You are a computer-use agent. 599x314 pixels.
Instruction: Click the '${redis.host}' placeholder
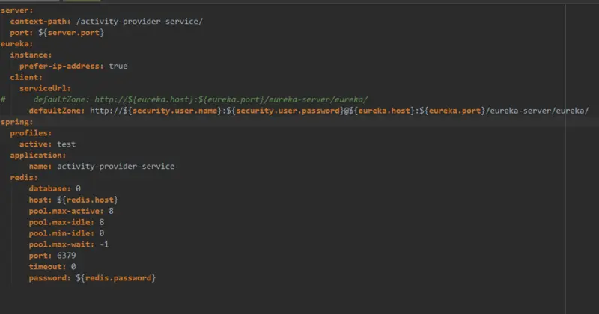pyautogui.click(x=88, y=200)
